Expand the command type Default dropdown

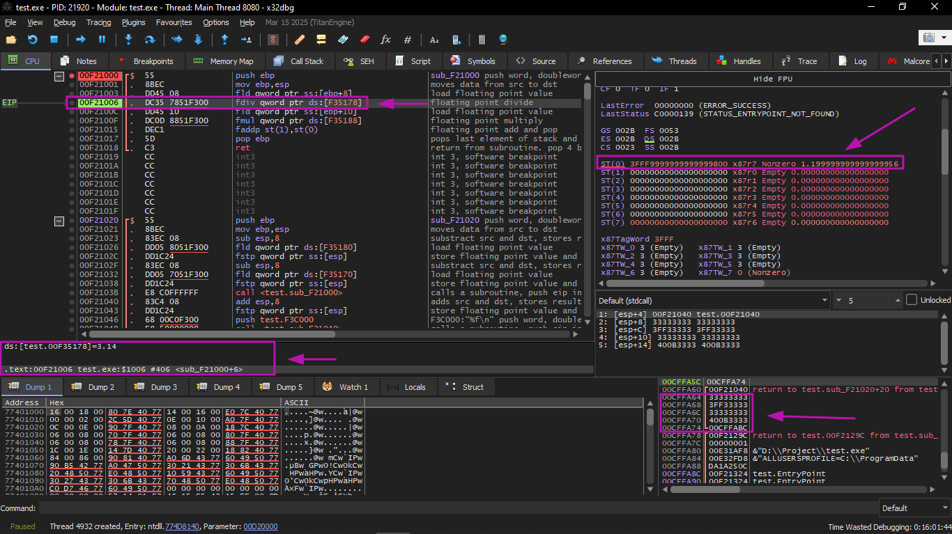click(913, 508)
